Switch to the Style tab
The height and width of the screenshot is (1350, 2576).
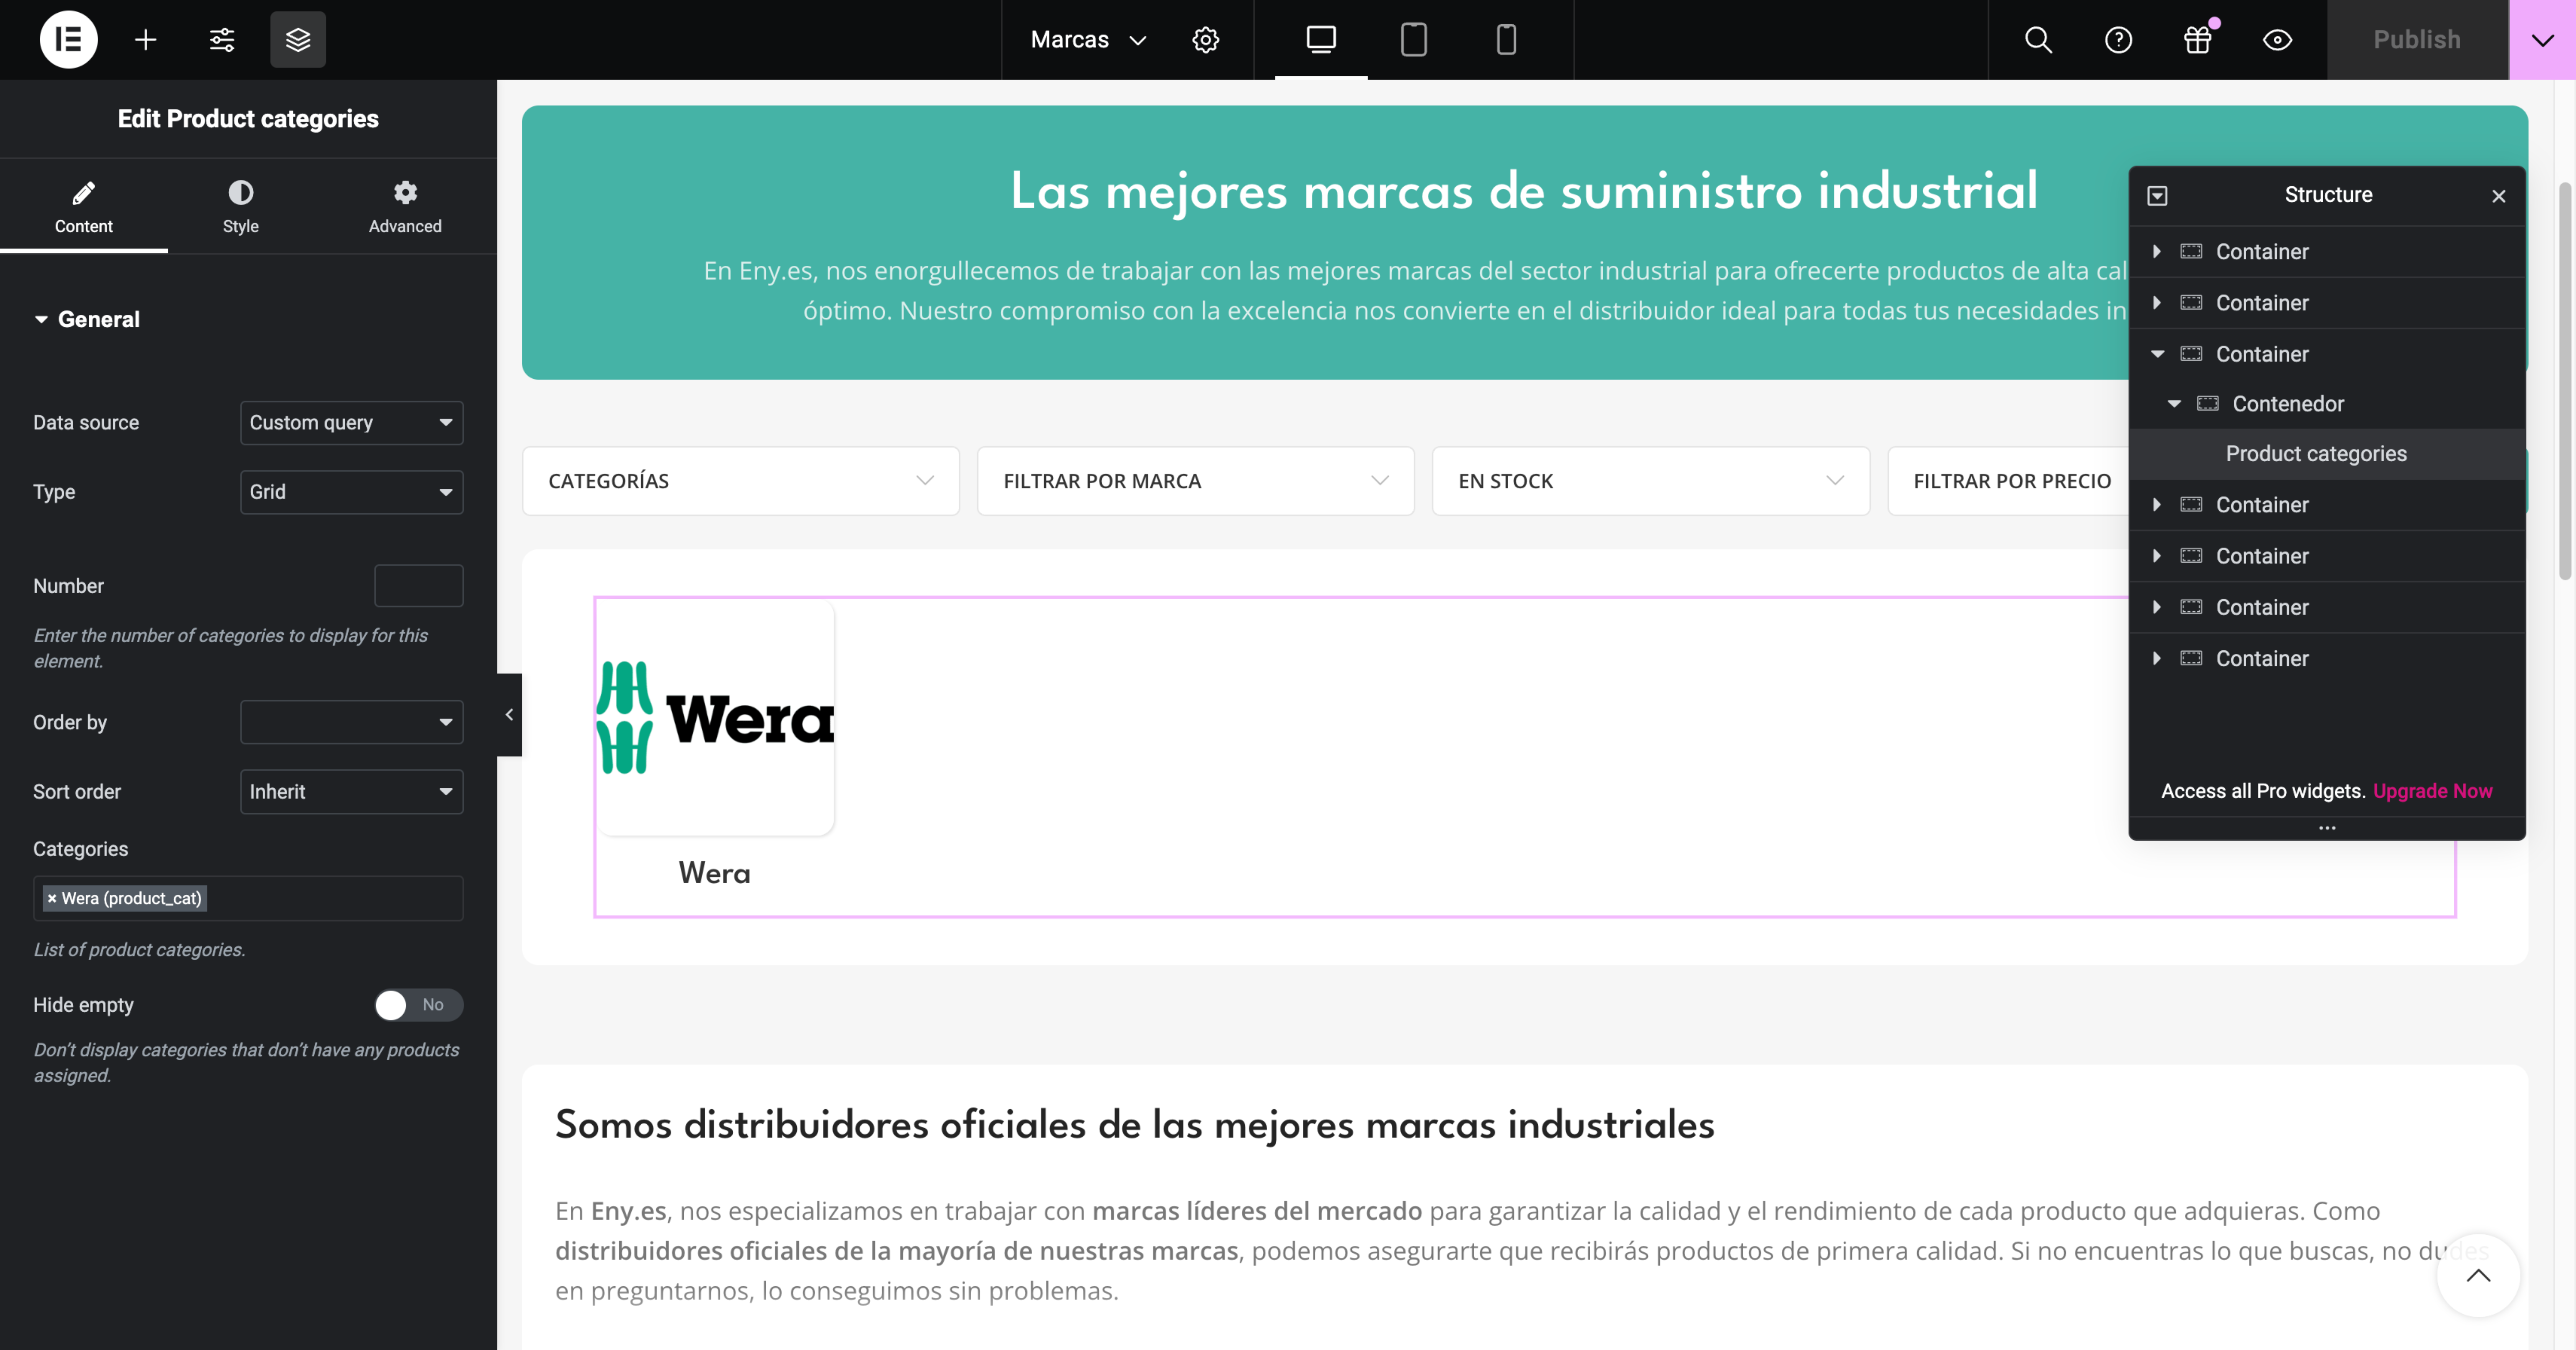[x=241, y=207]
